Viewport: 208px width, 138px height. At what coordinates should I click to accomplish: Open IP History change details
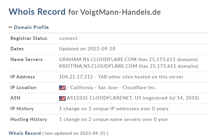[x=114, y=109]
